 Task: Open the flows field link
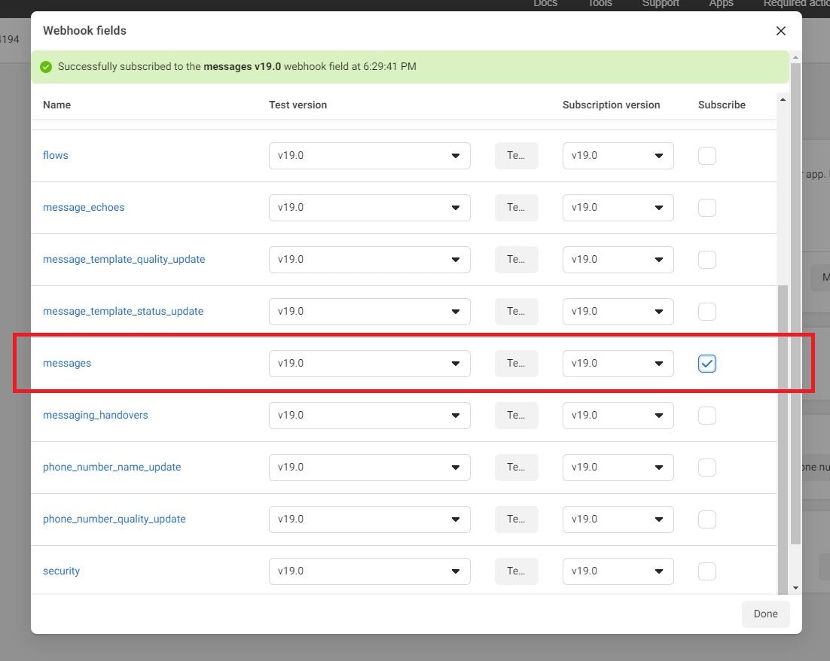pos(56,155)
